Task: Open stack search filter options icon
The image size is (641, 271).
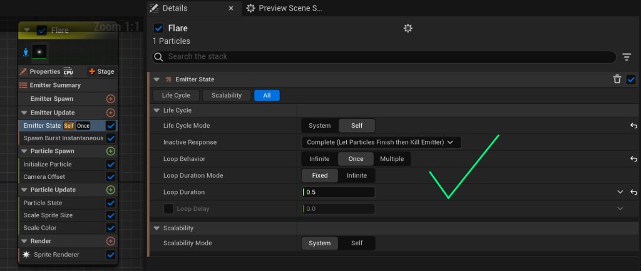Action: pos(627,57)
